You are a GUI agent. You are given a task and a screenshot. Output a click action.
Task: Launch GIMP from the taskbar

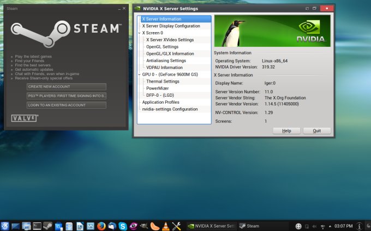(144, 226)
